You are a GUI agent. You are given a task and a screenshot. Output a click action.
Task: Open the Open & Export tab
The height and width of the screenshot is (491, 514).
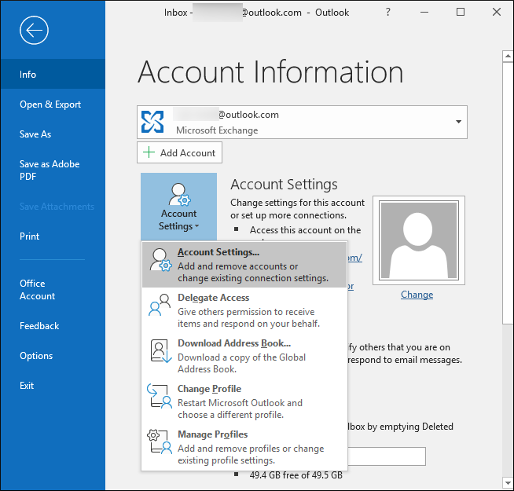[x=53, y=104]
